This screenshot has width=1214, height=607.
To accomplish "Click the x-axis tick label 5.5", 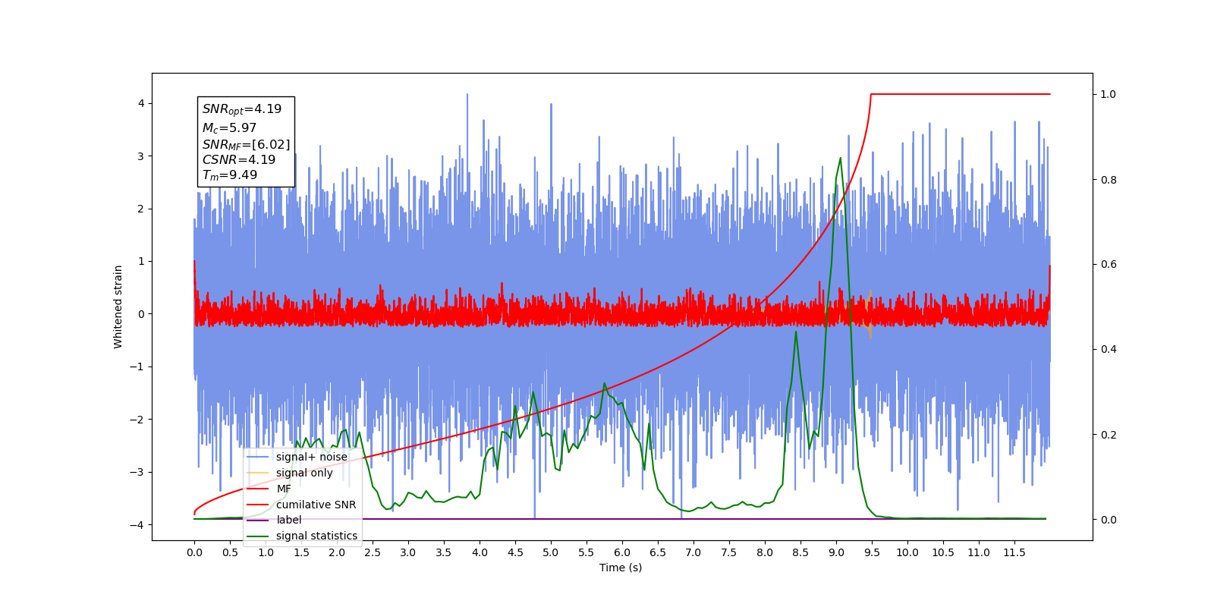I will click(x=587, y=552).
